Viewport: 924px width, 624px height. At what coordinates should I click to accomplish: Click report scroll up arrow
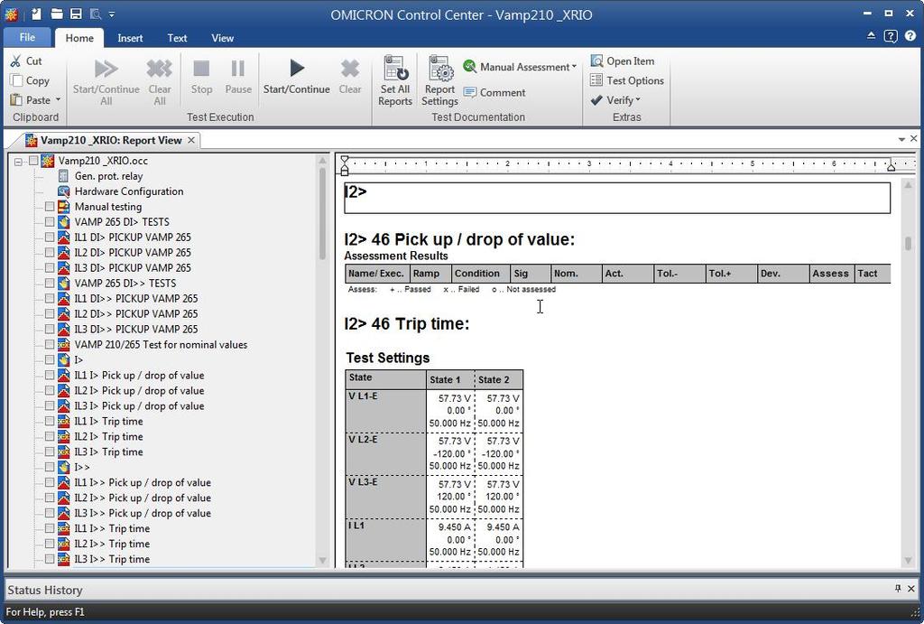908,186
